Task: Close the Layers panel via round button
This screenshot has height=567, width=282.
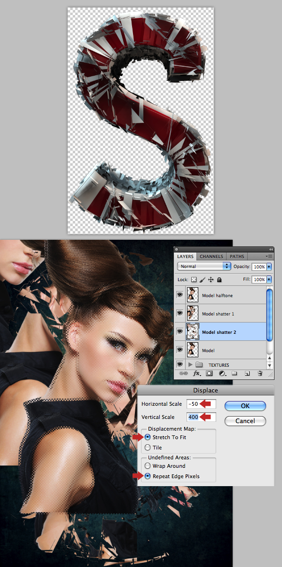Action: point(177,249)
